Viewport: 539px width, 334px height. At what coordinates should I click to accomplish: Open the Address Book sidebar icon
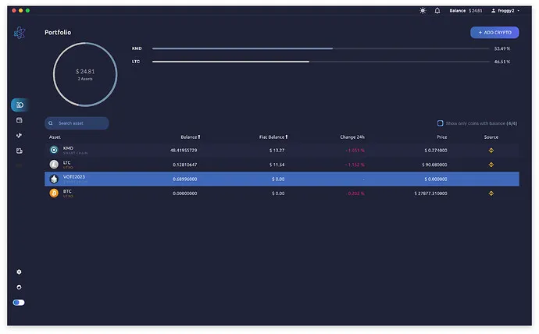[20, 151]
